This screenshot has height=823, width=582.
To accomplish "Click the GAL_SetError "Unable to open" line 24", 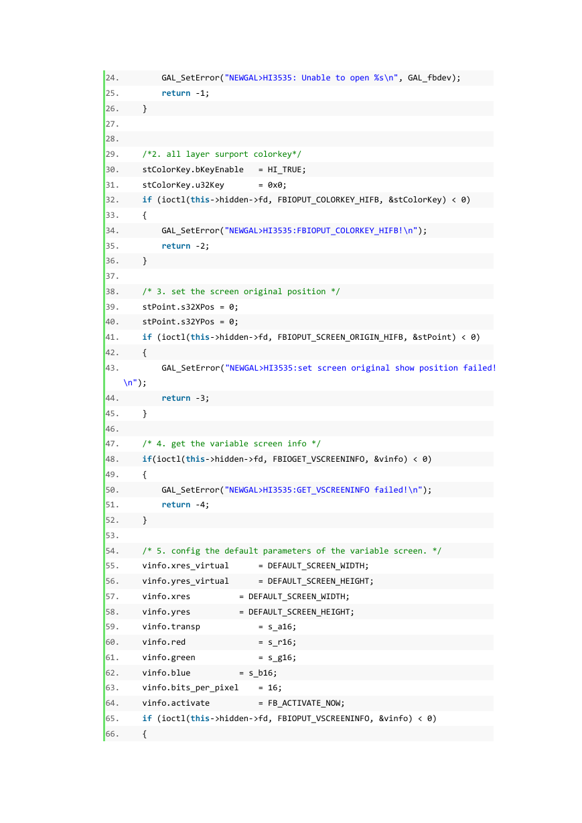I will coord(311,78).
